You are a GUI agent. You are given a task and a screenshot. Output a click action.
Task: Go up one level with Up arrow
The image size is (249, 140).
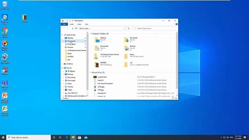(73, 28)
